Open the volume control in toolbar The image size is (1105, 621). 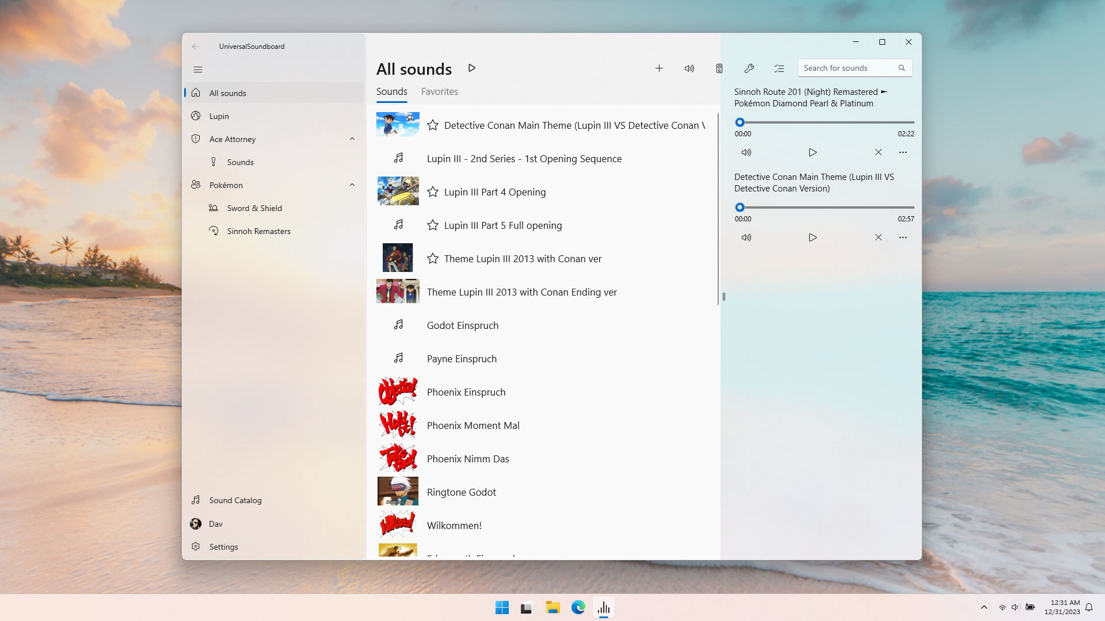pyautogui.click(x=689, y=68)
